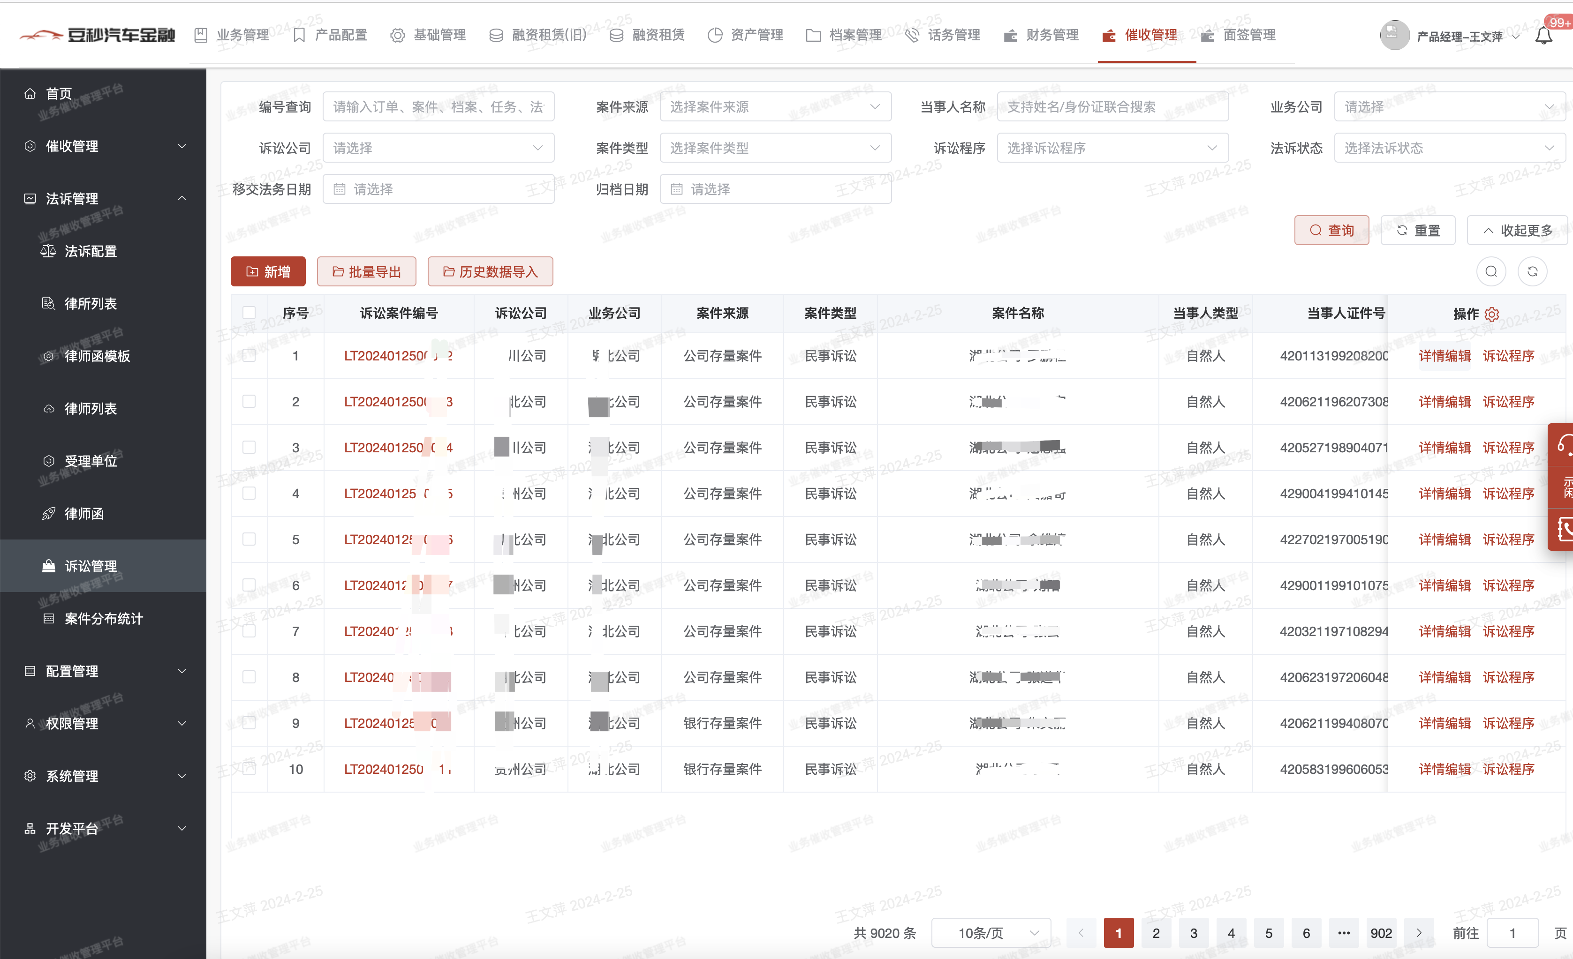Toggle the select-all header checkbox

249,313
